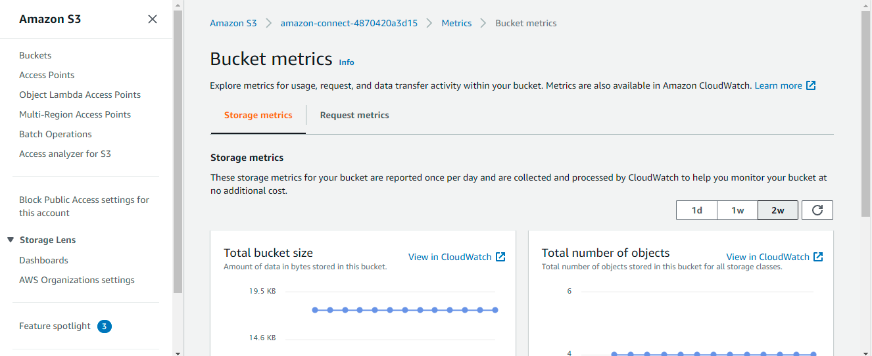
Task: Click Amazon S3 breadcrumb link
Action: [x=233, y=23]
